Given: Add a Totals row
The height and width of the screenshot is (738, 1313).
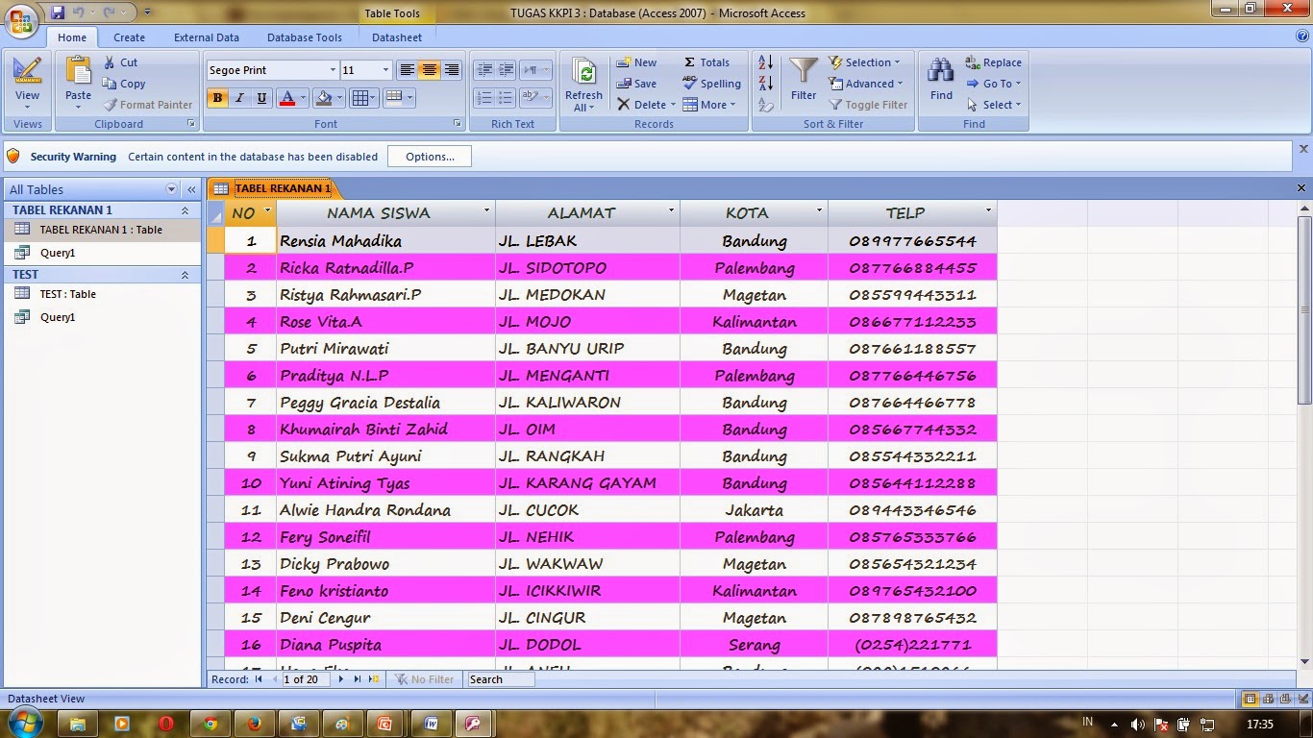Looking at the screenshot, I should pos(706,62).
